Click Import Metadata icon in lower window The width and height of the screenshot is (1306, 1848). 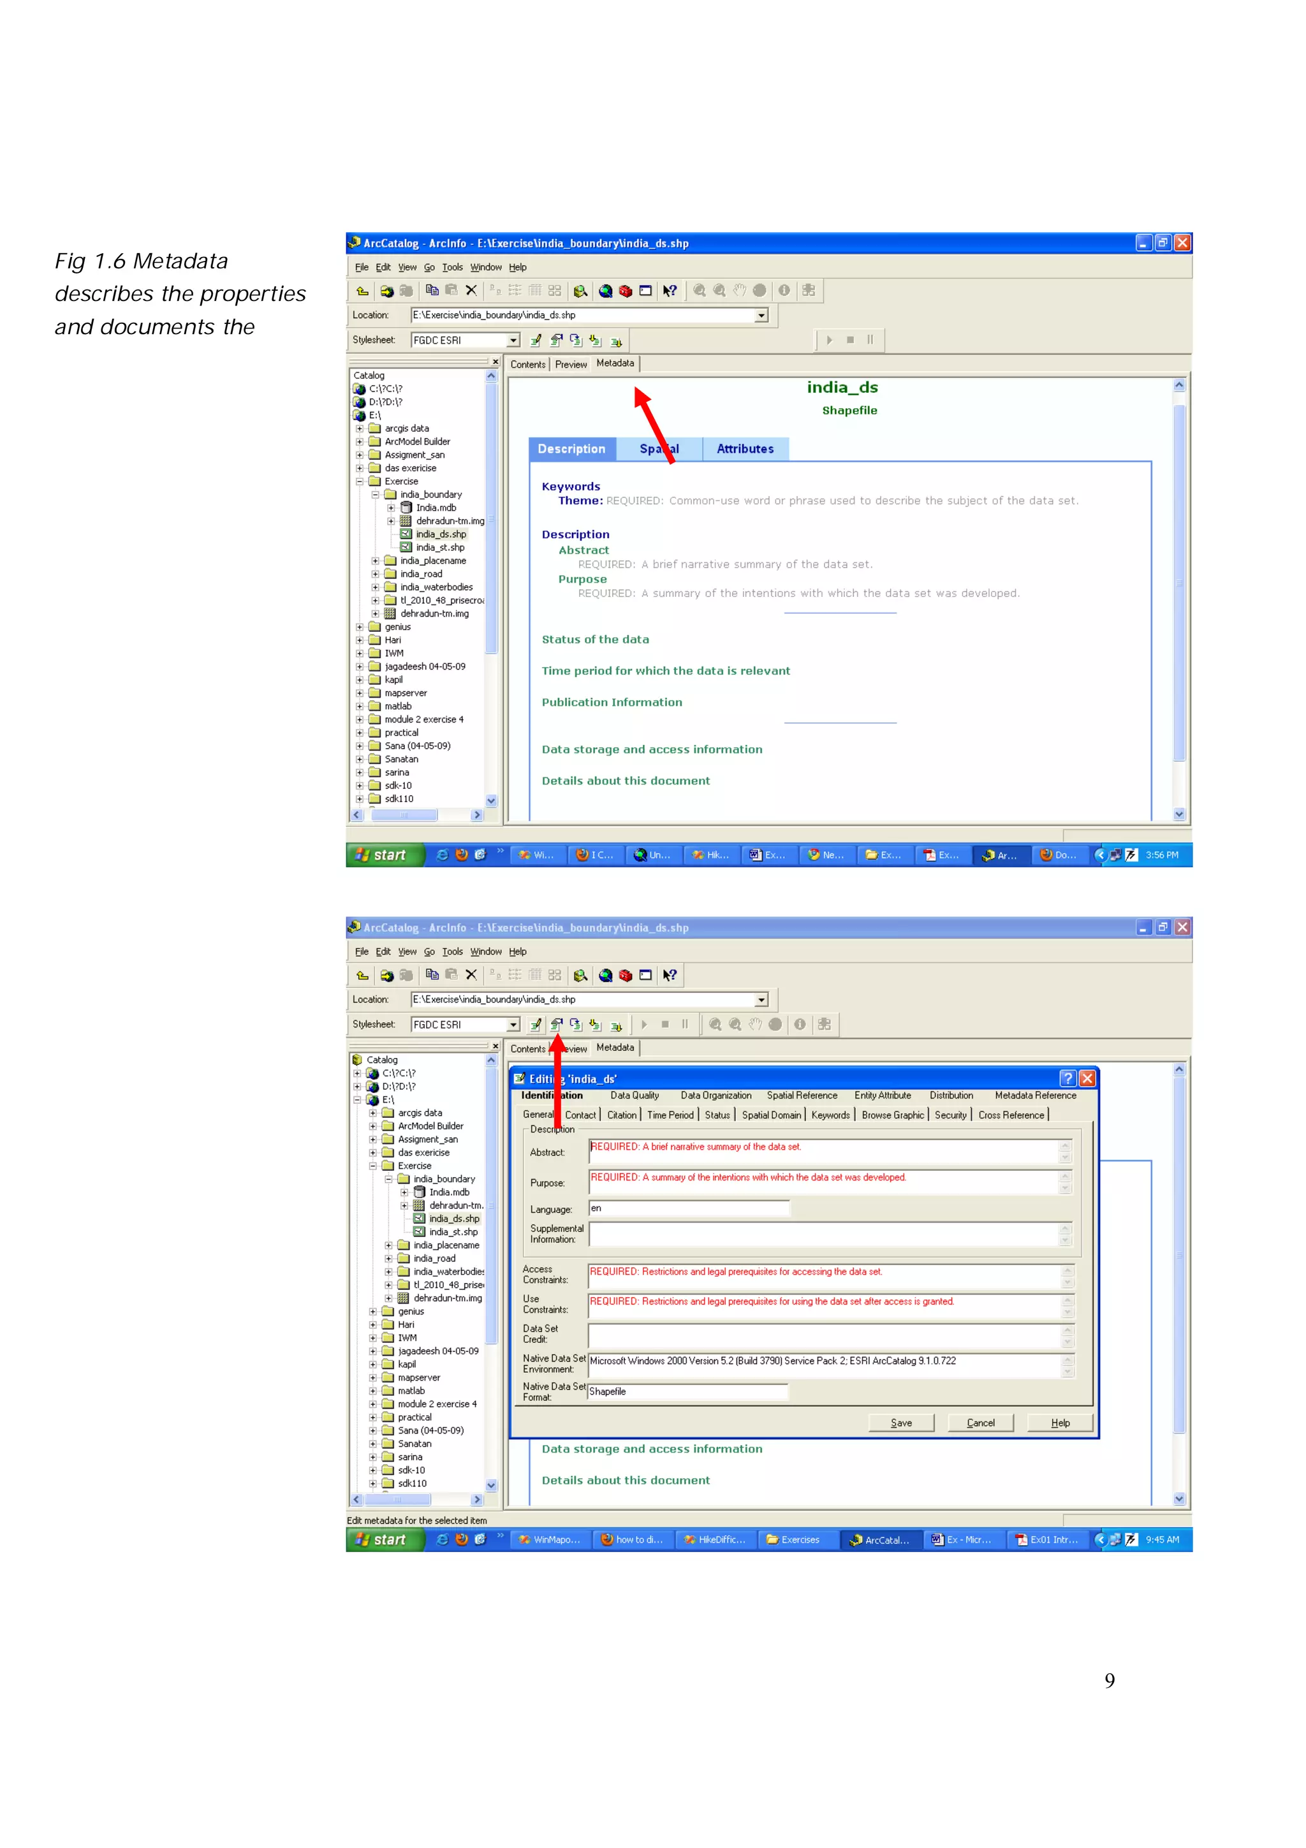coord(595,1024)
